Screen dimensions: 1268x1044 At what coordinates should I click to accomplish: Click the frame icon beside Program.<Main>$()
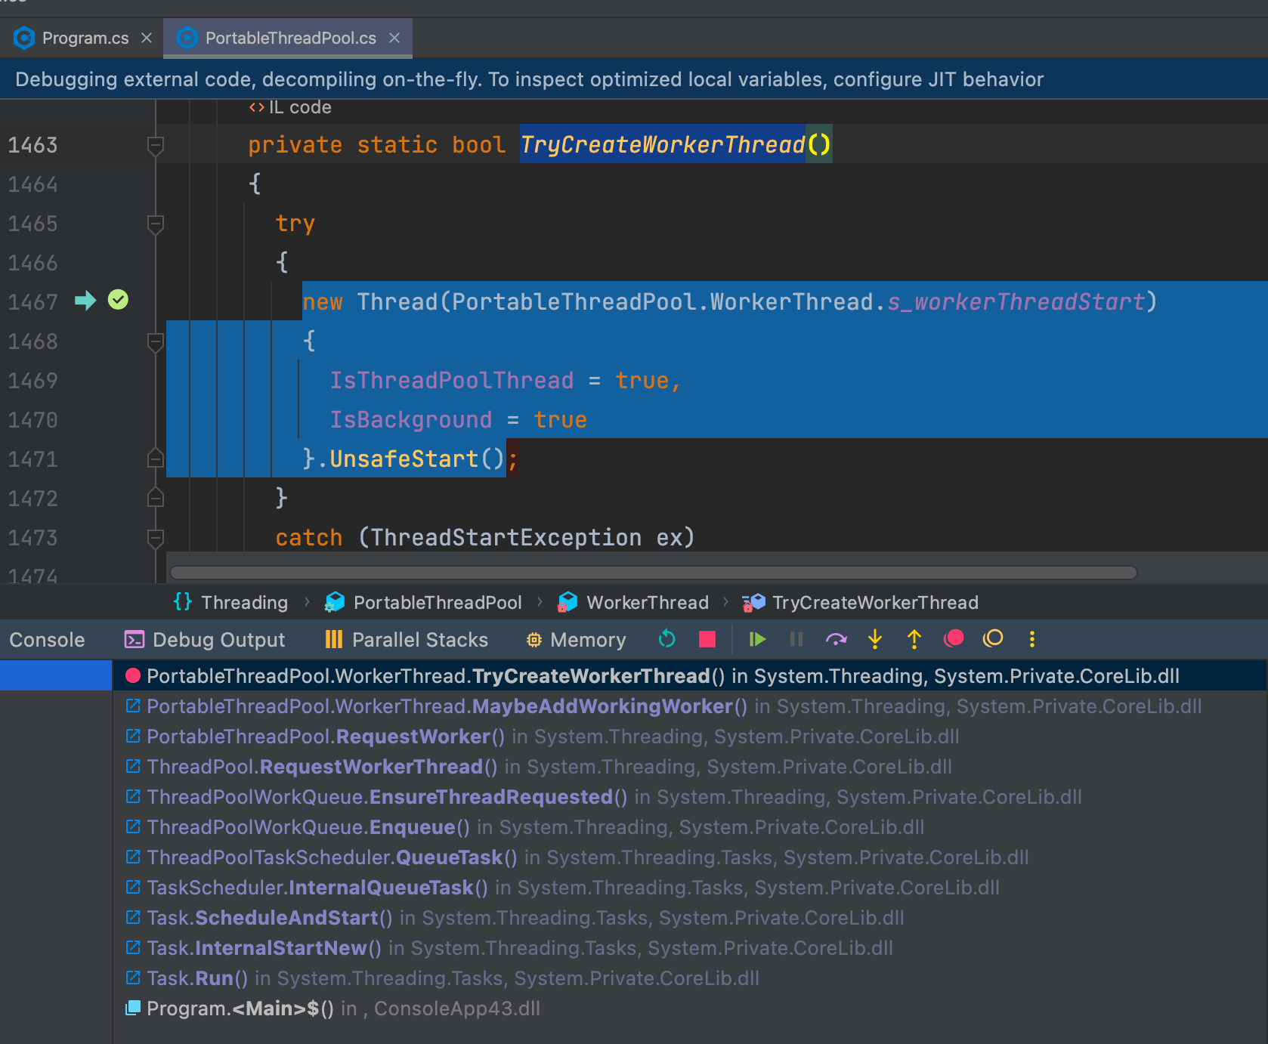point(133,1008)
